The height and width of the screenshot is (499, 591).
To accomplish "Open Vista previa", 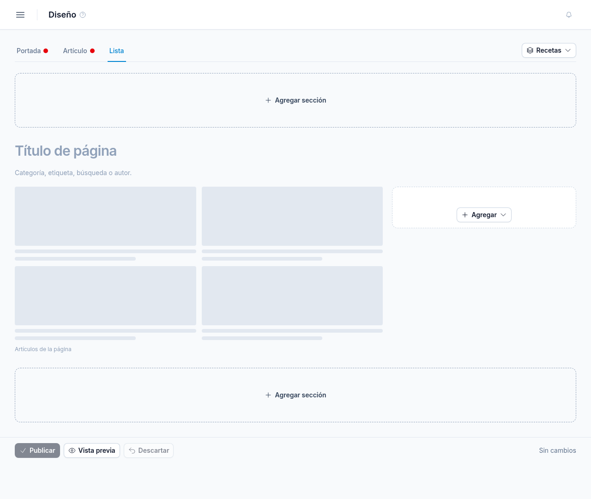I will pyautogui.click(x=92, y=450).
